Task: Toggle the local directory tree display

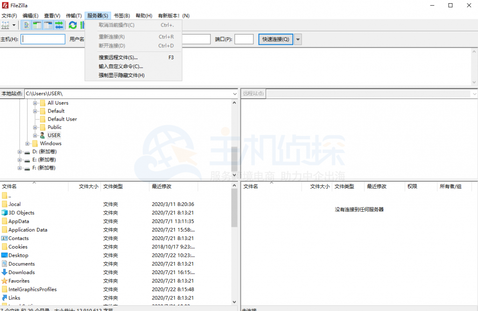Action: pos(37,25)
